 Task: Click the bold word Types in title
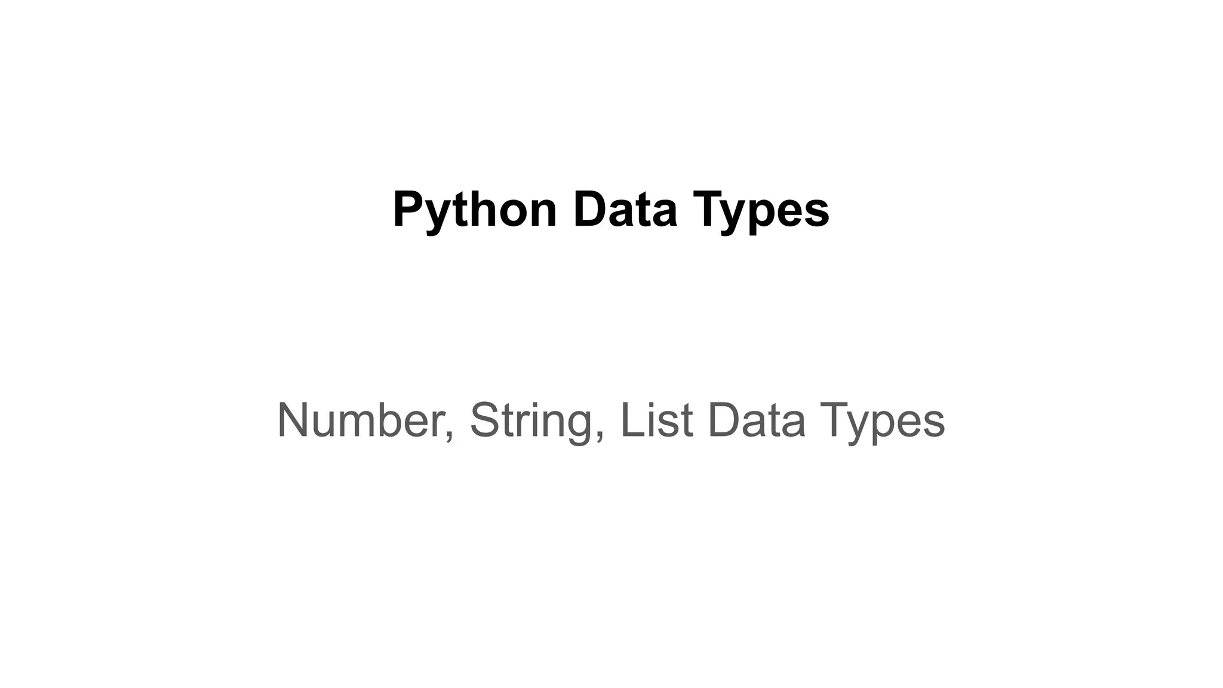coord(761,211)
